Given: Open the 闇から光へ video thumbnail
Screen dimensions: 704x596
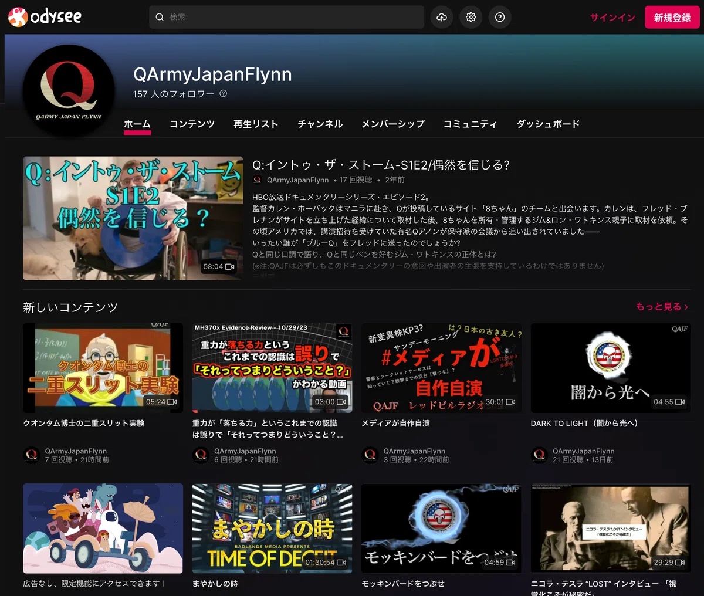Looking at the screenshot, I should pyautogui.click(x=611, y=368).
